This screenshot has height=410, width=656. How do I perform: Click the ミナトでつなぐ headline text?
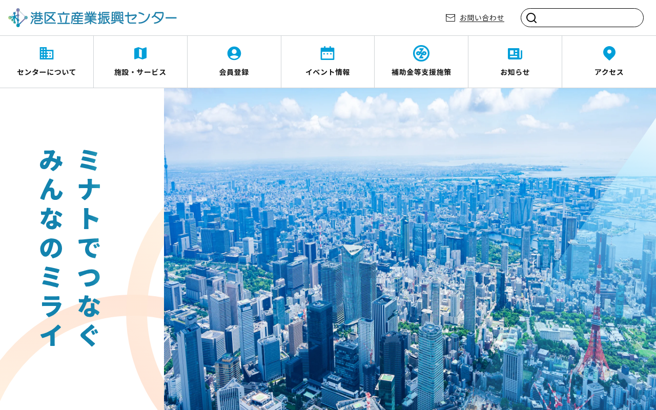89,248
